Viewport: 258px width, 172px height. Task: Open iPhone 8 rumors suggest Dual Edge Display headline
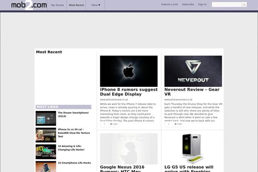pos(129,92)
